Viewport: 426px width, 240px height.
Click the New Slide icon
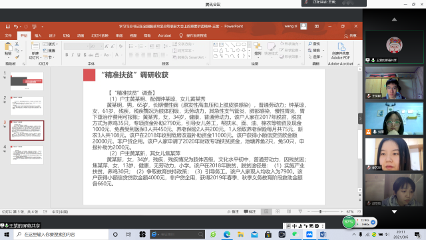coord(35,47)
